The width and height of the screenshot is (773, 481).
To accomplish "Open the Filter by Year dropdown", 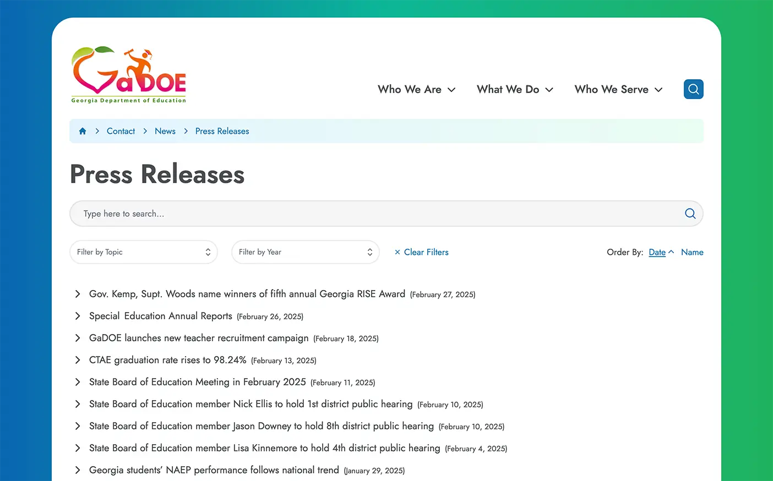I will [x=305, y=252].
